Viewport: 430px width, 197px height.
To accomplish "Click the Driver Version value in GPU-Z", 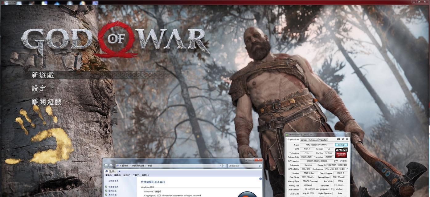I will click(x=324, y=189).
